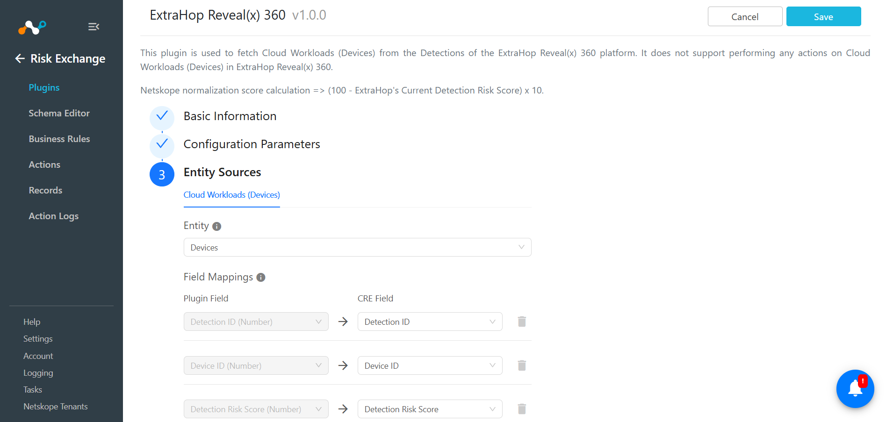
Task: Go back via Risk Exchange arrow
Action: 20,58
